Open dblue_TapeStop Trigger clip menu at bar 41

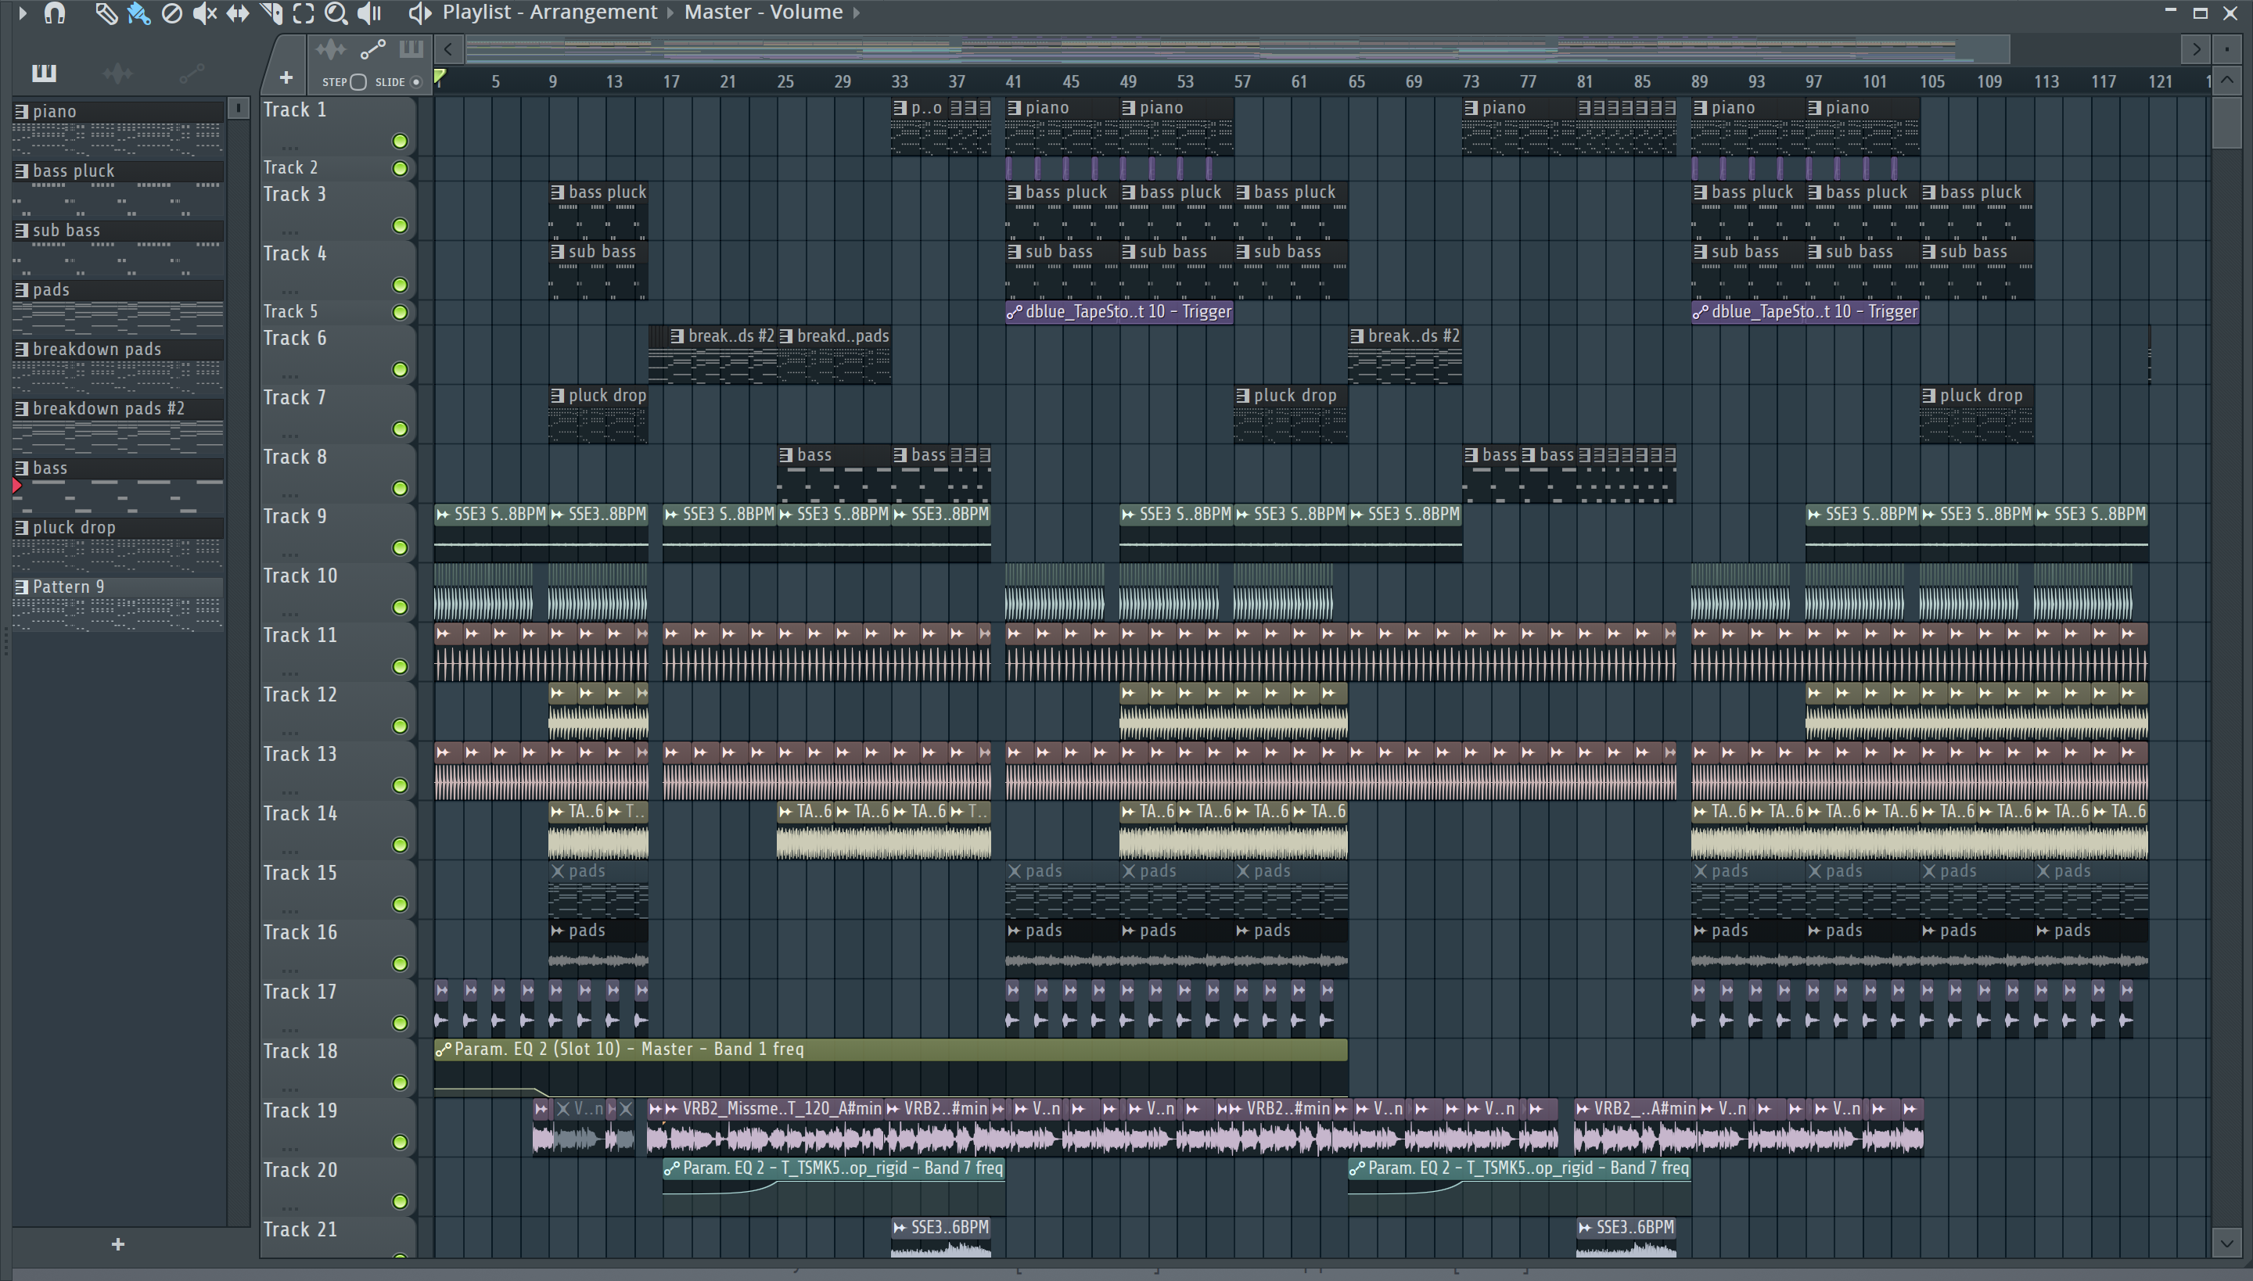click(1014, 312)
